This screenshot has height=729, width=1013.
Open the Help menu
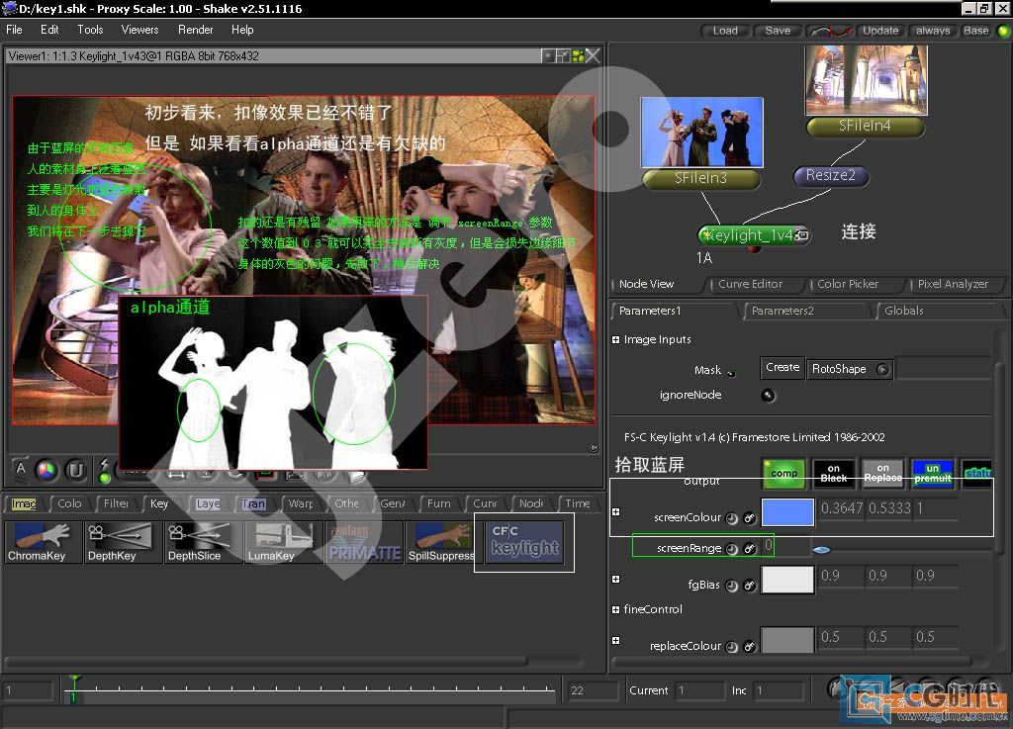242,30
